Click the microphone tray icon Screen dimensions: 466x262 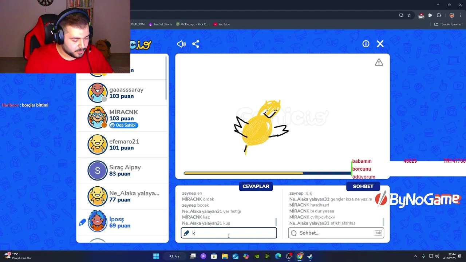pos(423,256)
